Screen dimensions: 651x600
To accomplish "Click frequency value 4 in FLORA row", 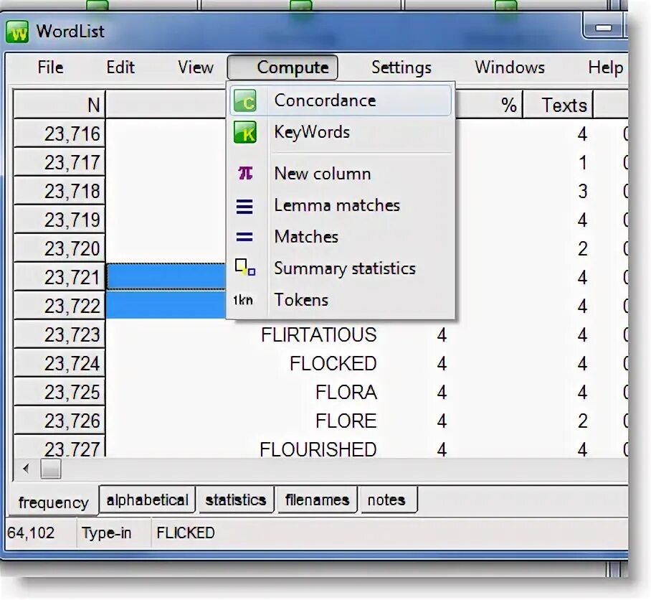I will pos(442,393).
